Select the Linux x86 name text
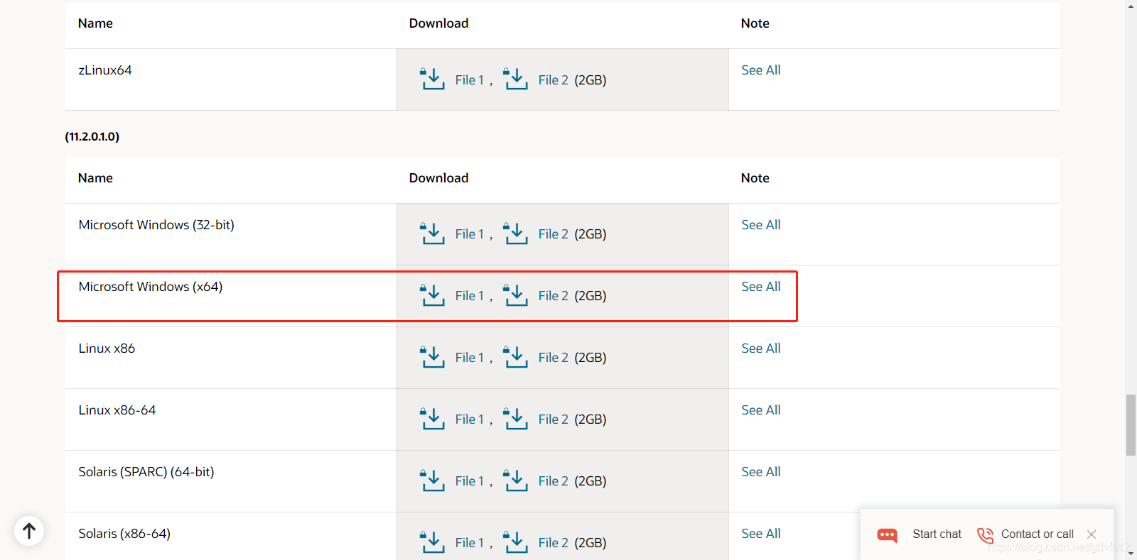Screen dimensions: 1137x560 tap(107, 348)
